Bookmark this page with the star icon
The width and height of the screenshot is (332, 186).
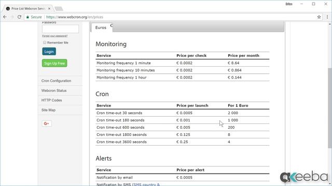tap(319, 17)
